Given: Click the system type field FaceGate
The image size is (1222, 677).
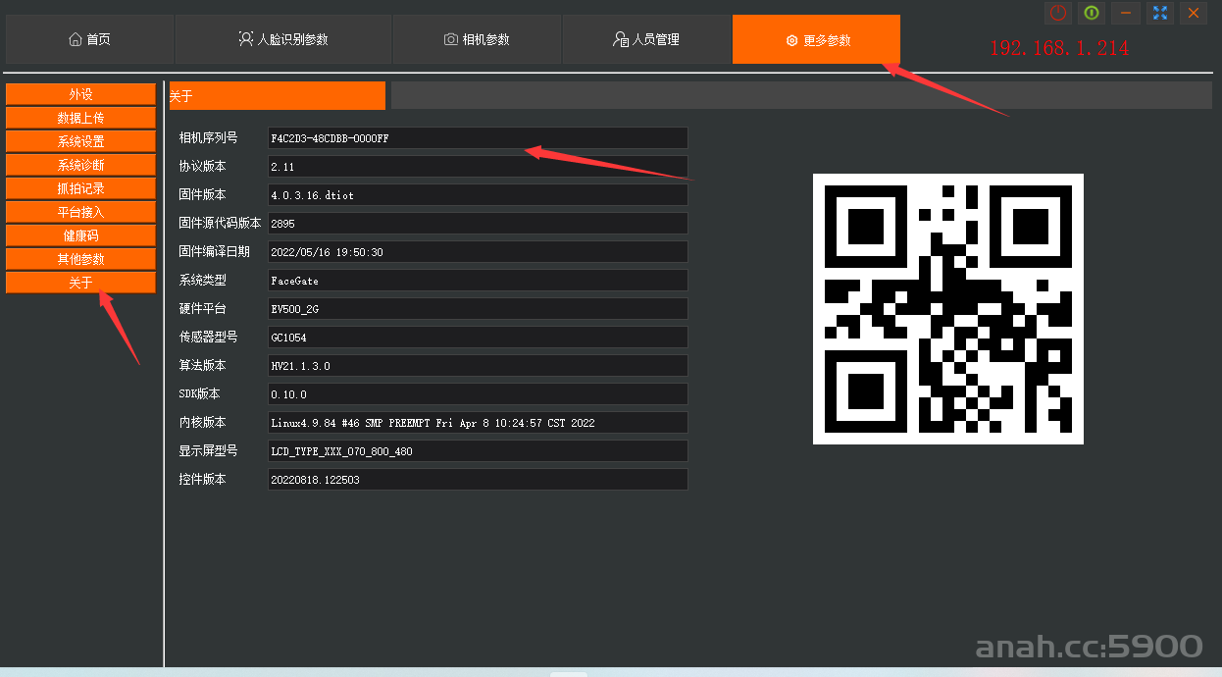Looking at the screenshot, I should click(x=478, y=281).
